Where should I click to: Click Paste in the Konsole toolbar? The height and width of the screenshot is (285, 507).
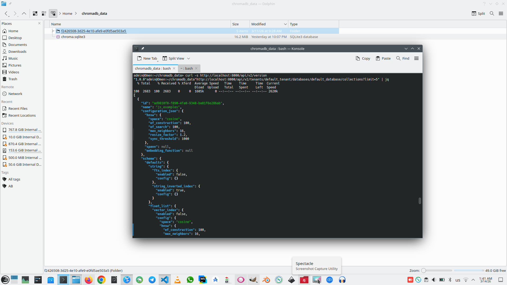[x=383, y=58]
